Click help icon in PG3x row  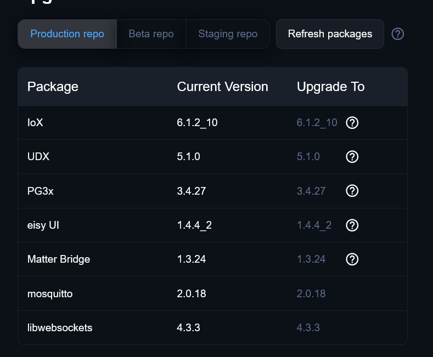[x=352, y=191]
